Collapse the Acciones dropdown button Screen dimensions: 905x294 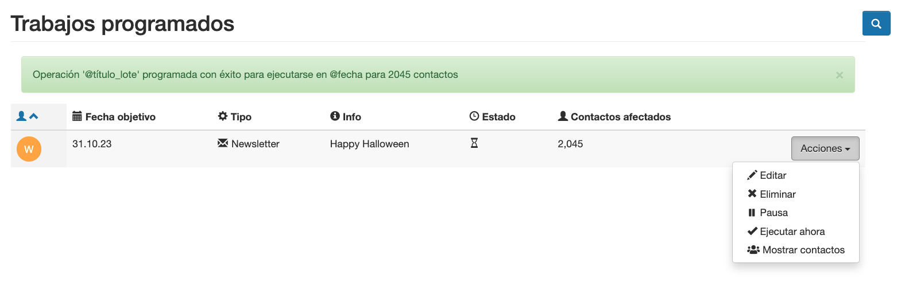(x=825, y=148)
